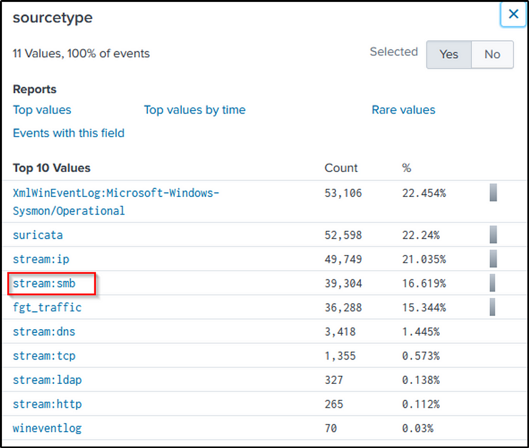Open the Top values report

click(42, 110)
